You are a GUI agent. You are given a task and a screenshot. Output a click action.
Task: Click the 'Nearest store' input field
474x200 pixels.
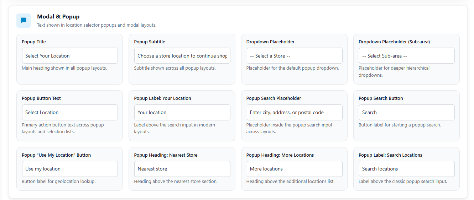click(182, 169)
